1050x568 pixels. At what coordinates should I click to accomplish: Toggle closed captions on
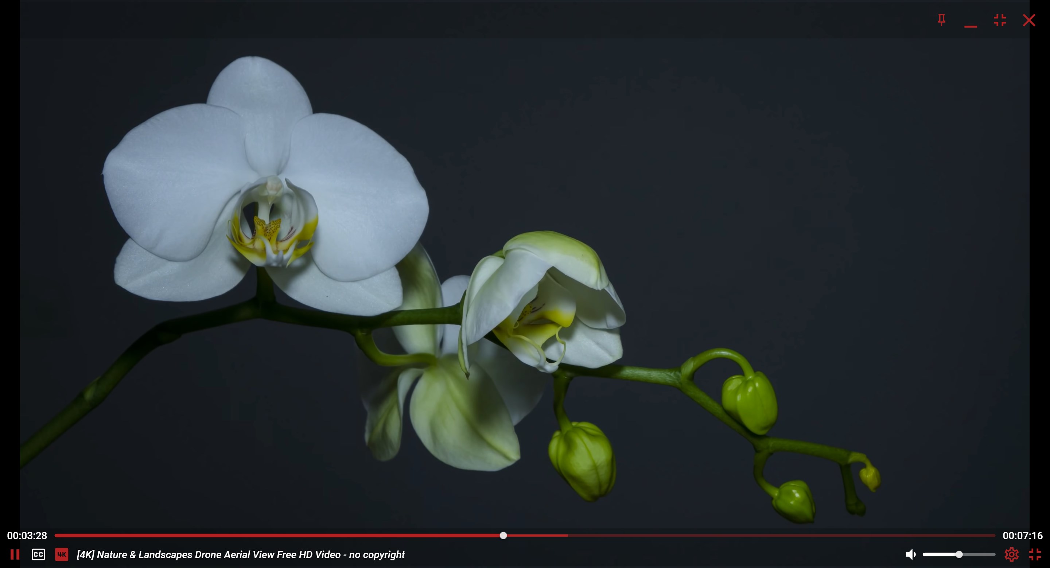(x=38, y=555)
